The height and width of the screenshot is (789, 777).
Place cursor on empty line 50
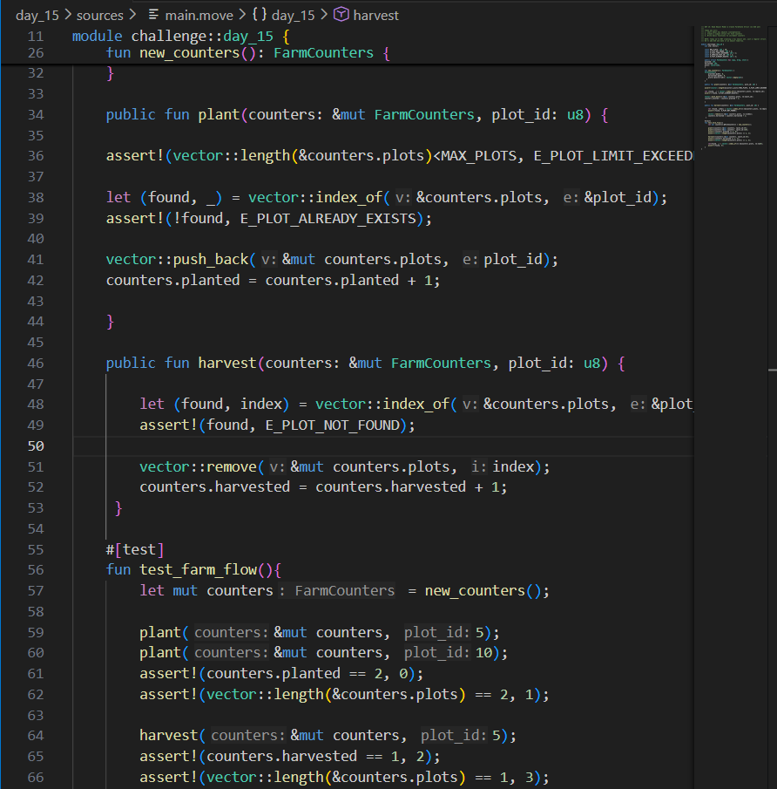[x=382, y=446]
